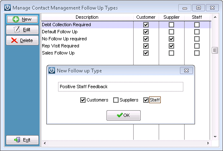Click the Delete button with red X
The image size is (223, 151).
[22, 40]
